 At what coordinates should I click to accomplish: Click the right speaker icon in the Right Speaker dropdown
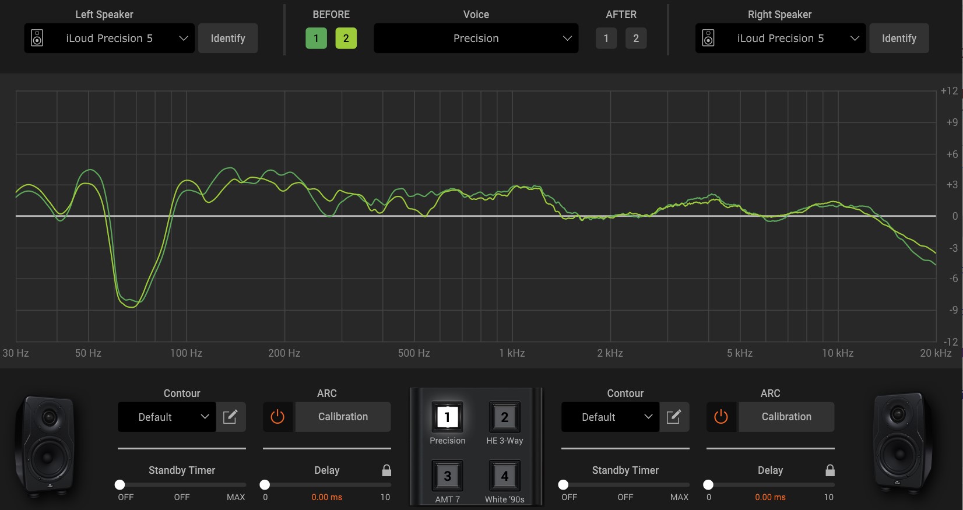(708, 38)
